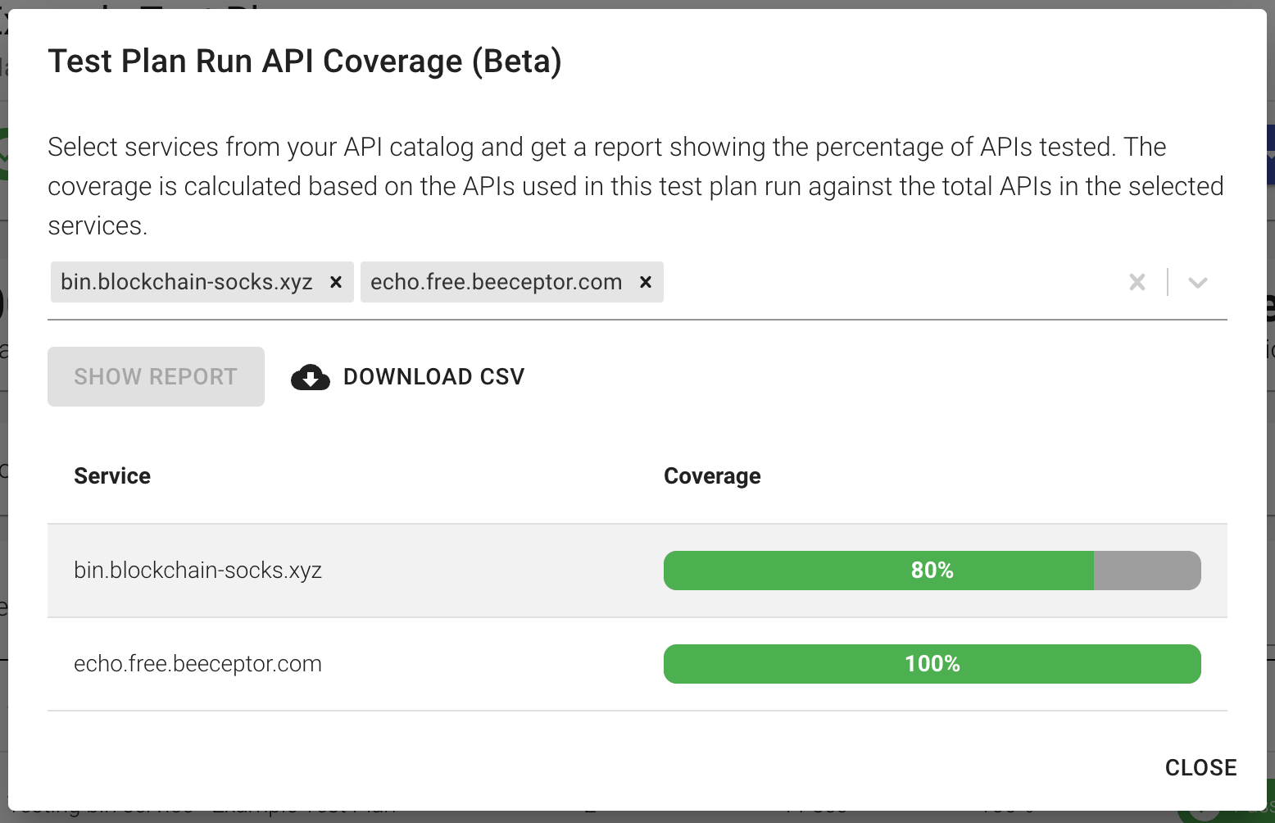Click the cloud download icon
This screenshot has height=823, width=1275.
(x=311, y=377)
